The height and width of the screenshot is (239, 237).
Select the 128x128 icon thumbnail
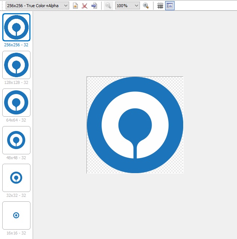(x=16, y=65)
